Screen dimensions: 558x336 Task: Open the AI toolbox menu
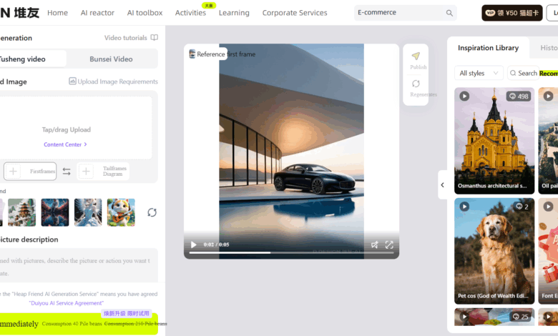coord(145,13)
